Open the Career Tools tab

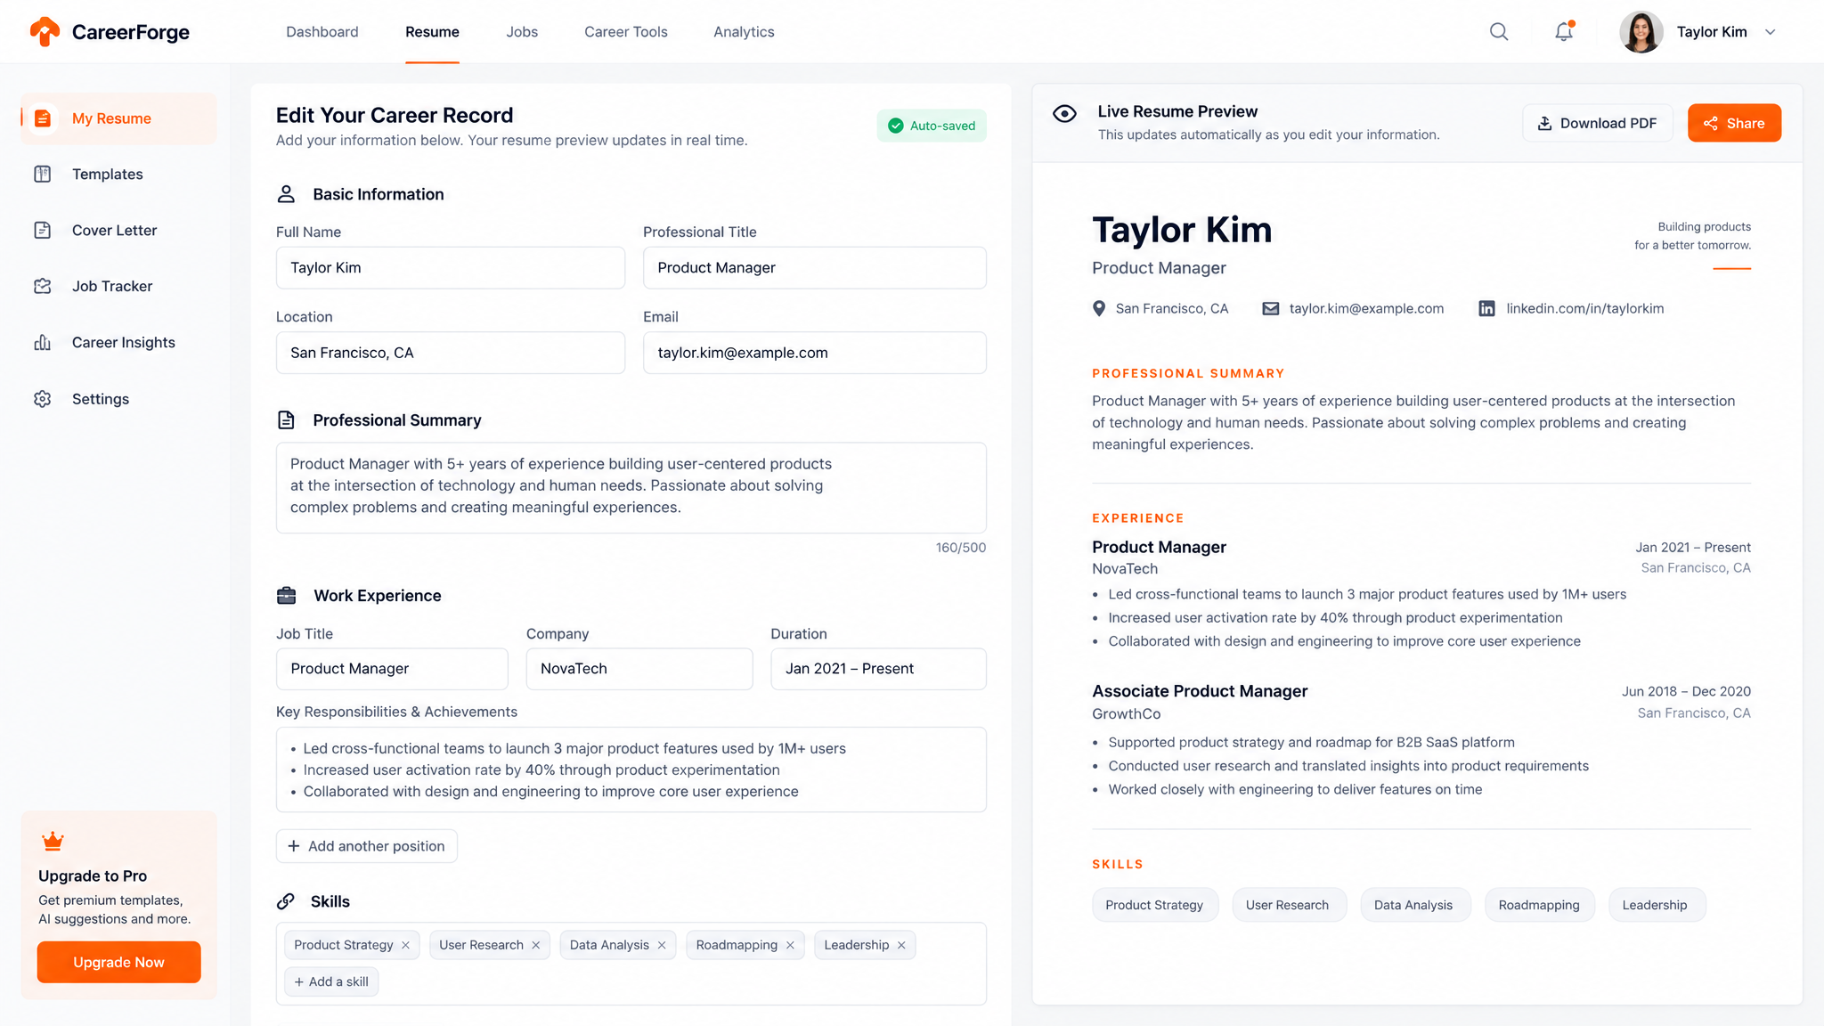click(x=625, y=32)
